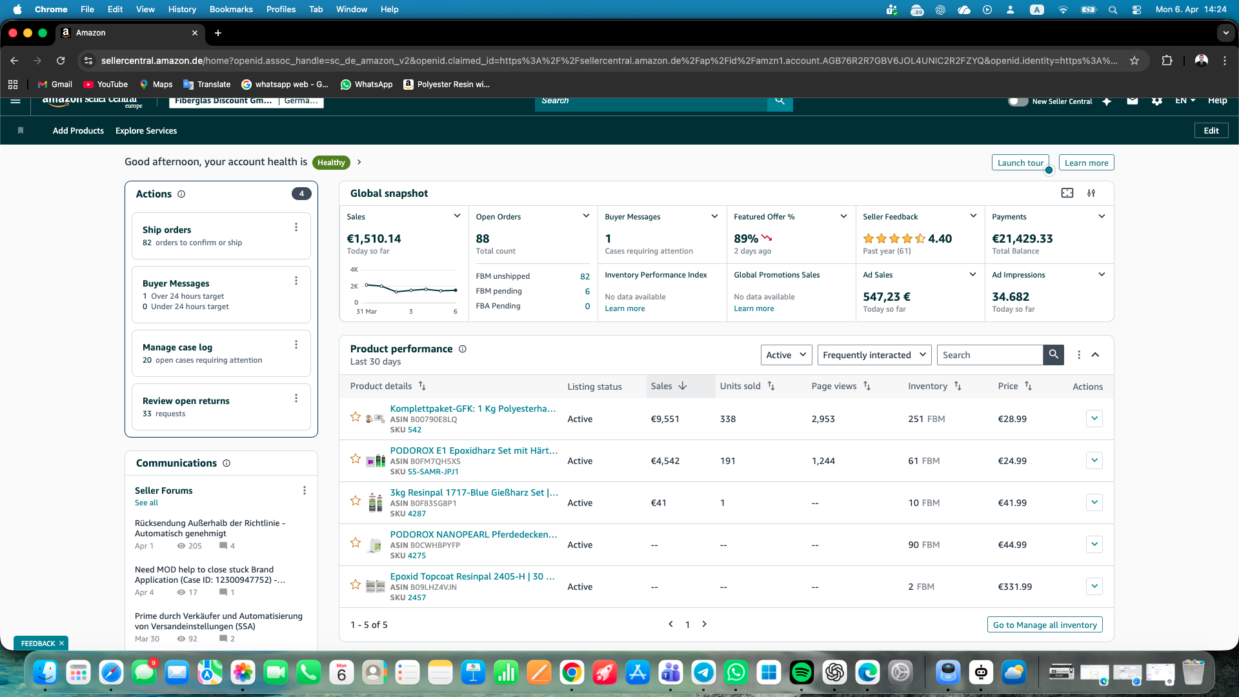Click the Global snapshot fullscreen icon
The image size is (1239, 697).
(x=1067, y=193)
